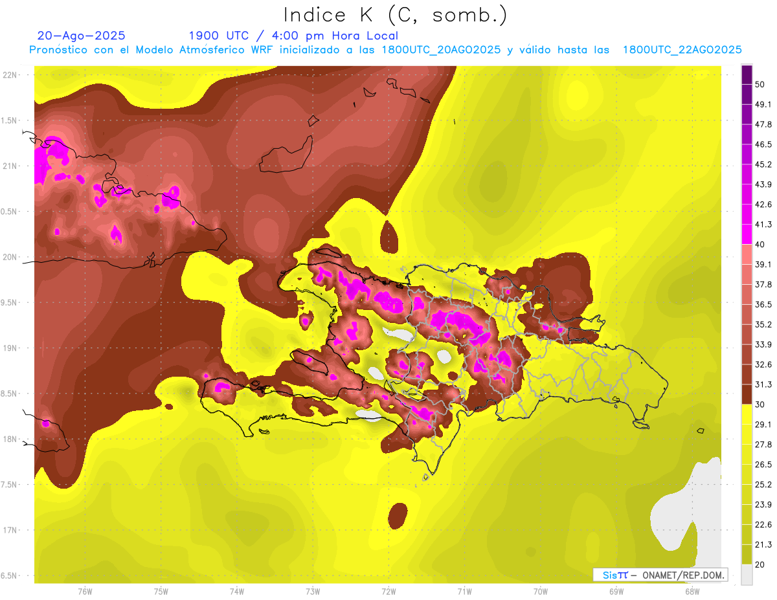Click the colorbar value '35.2'
The height and width of the screenshot is (600, 777).
click(x=763, y=324)
